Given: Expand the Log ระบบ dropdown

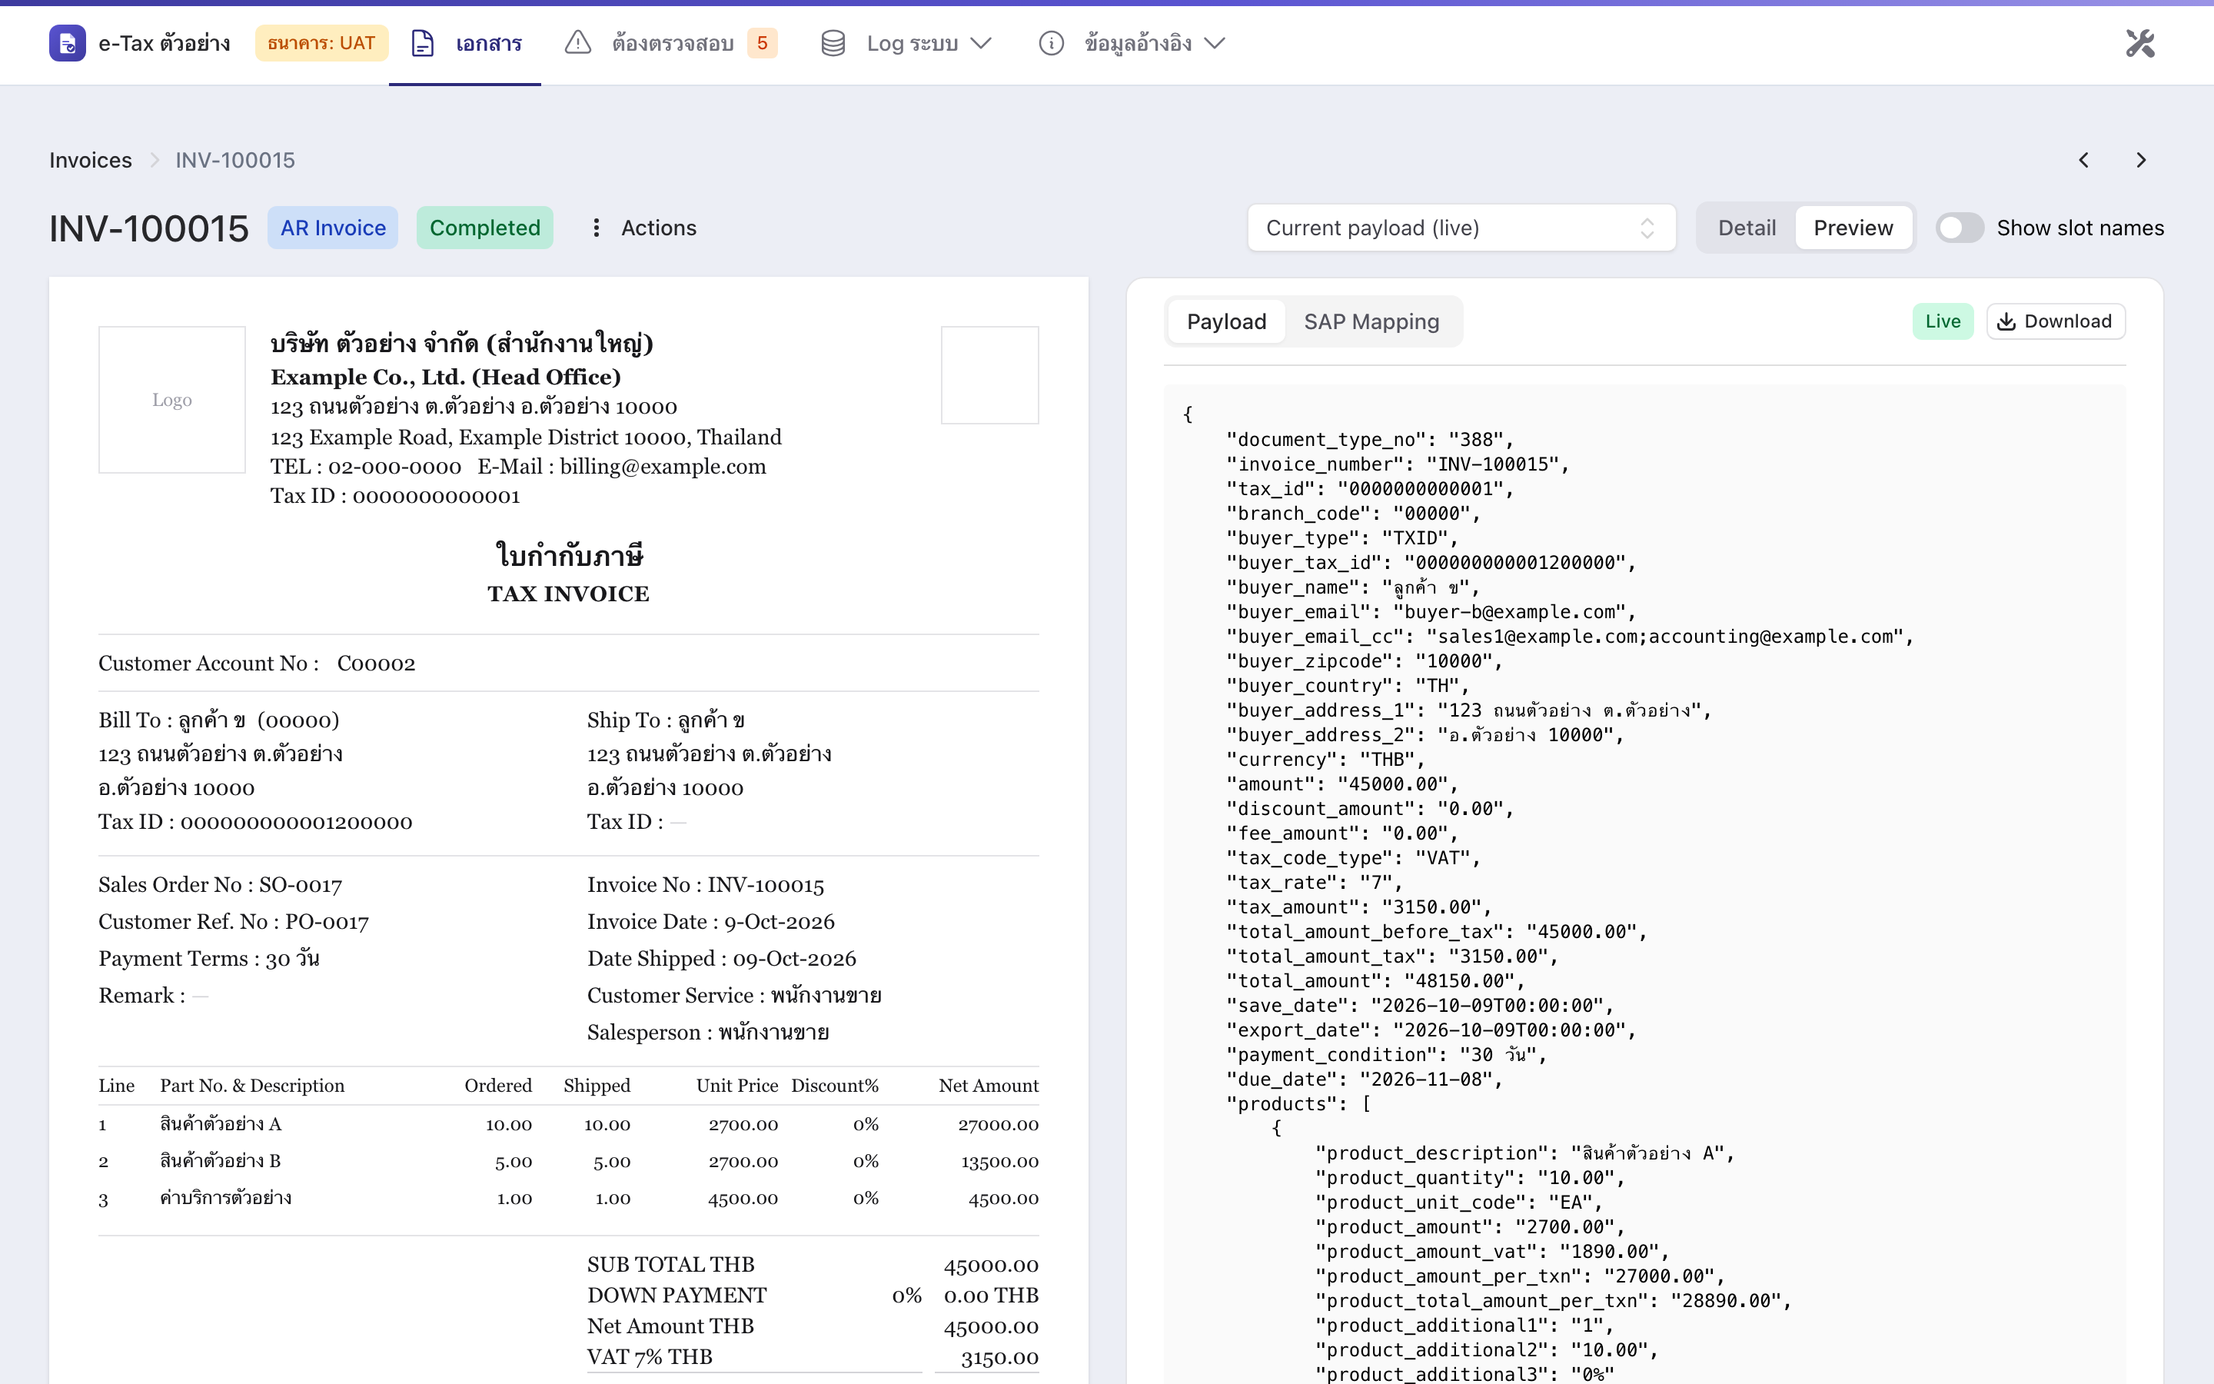Looking at the screenshot, I should 981,43.
